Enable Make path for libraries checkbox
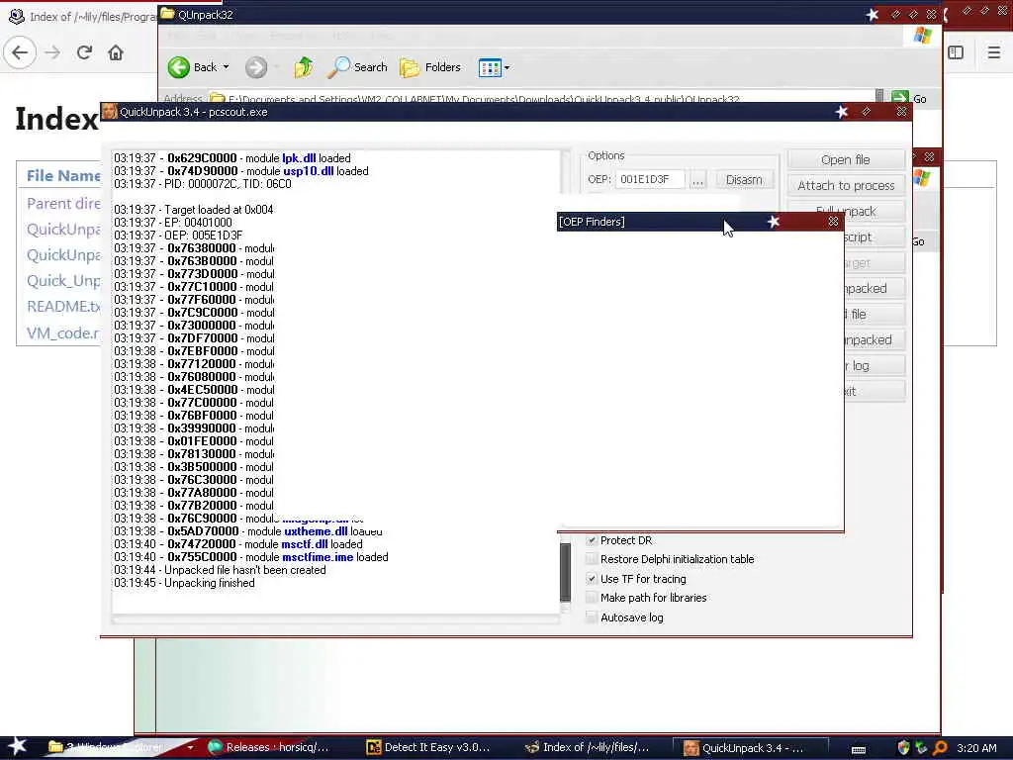The image size is (1013, 760). click(592, 598)
